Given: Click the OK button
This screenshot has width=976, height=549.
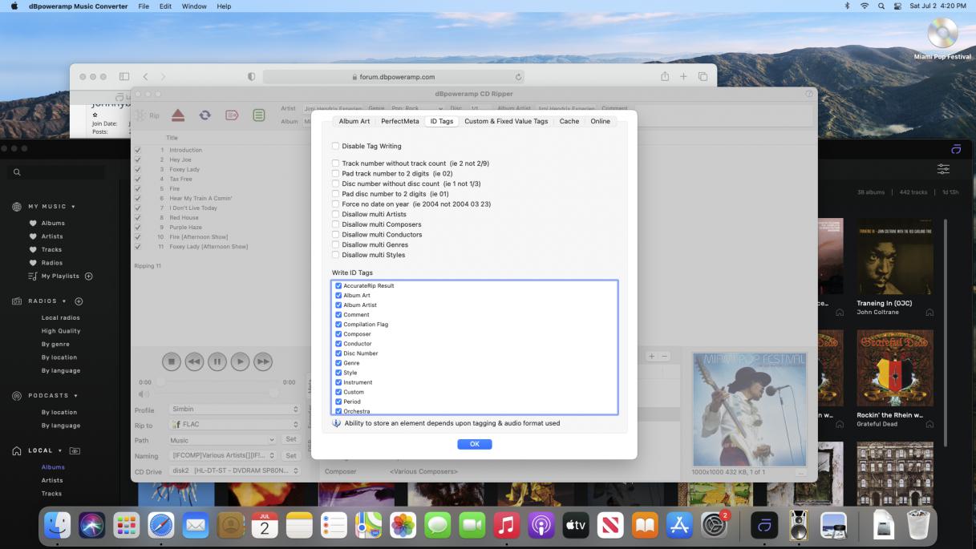Looking at the screenshot, I should [474, 444].
